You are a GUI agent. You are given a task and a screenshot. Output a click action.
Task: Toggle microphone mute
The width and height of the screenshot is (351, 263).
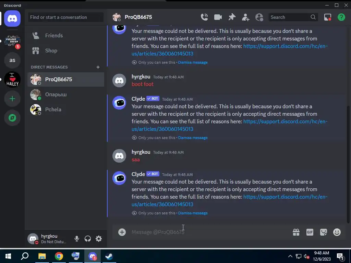click(76, 239)
